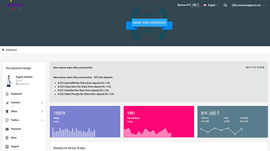Click the Support checkmark icon

[x=7, y=146]
